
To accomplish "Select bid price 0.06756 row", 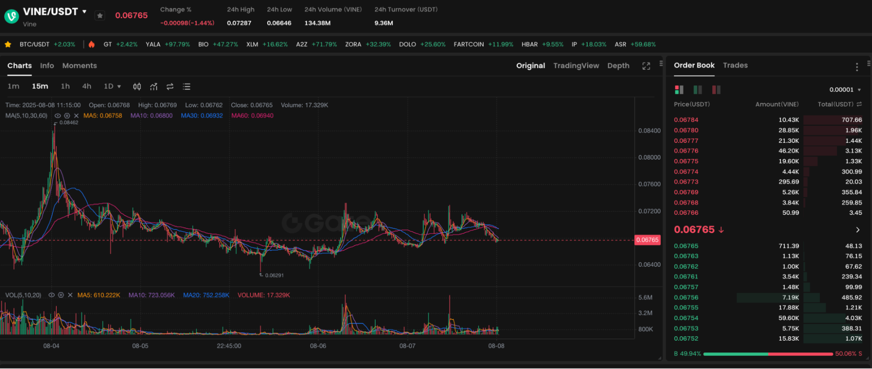I will (768, 298).
